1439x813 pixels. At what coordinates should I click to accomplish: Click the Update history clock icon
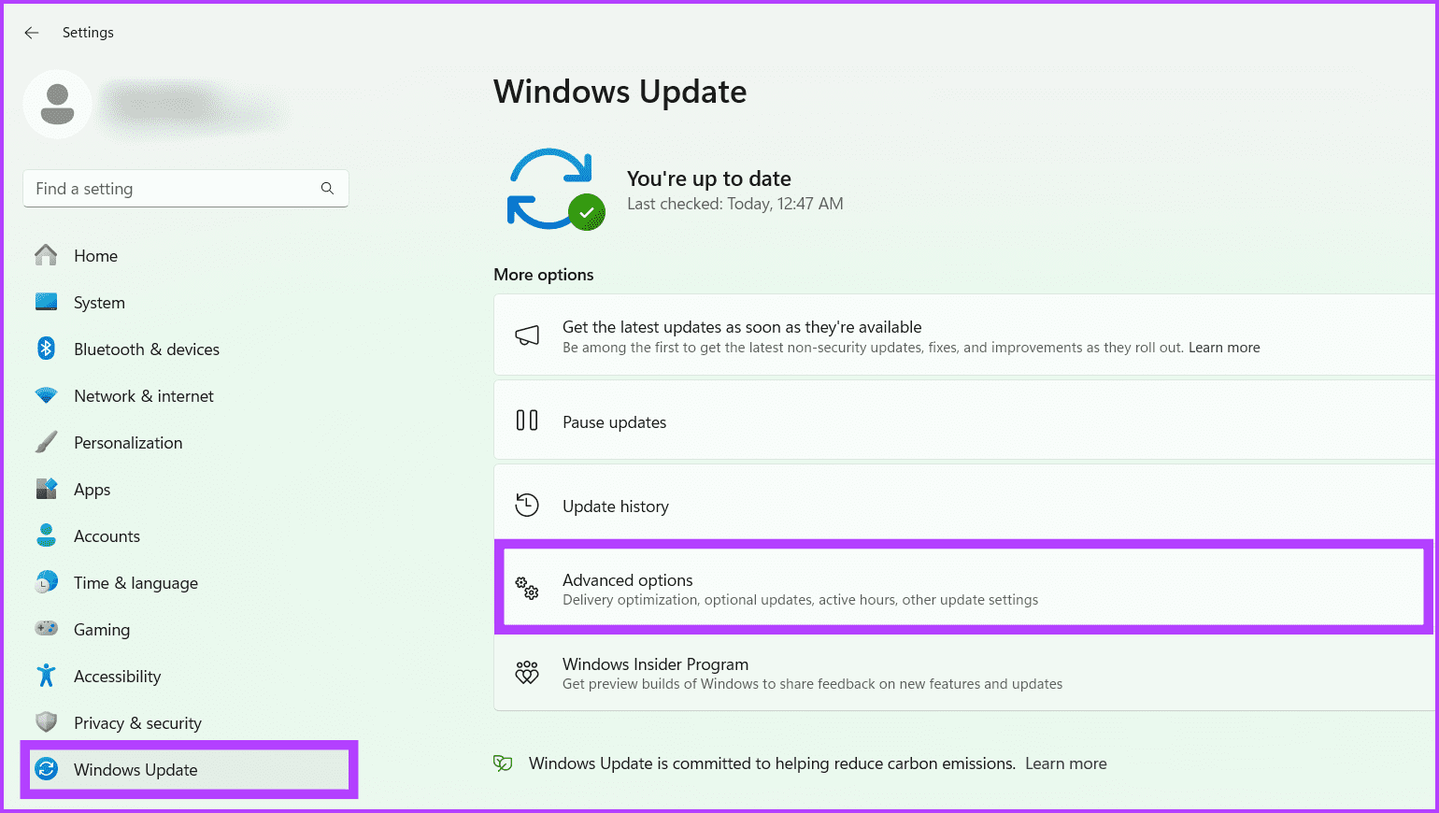[527, 505]
